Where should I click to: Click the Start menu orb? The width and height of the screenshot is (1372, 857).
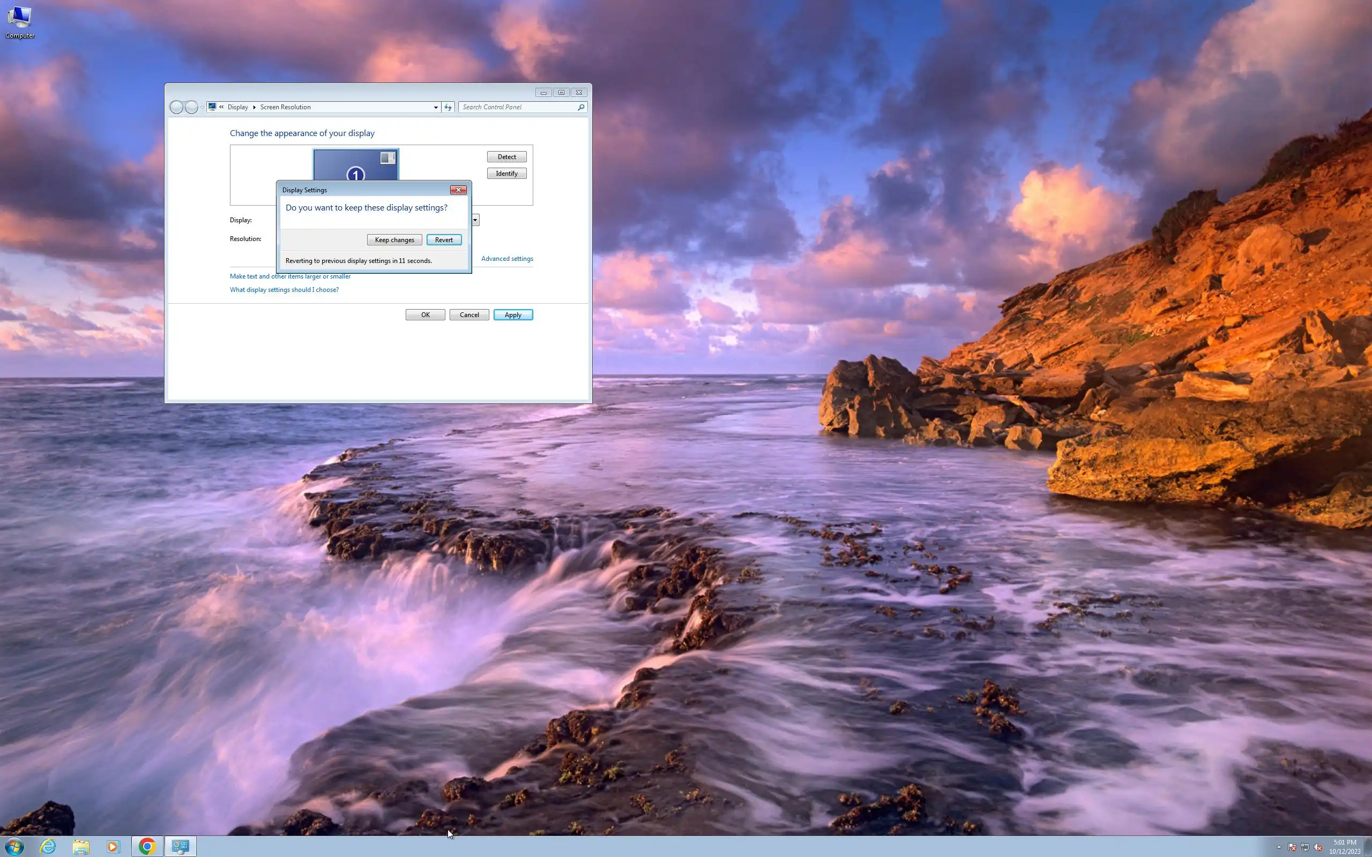tap(13, 846)
